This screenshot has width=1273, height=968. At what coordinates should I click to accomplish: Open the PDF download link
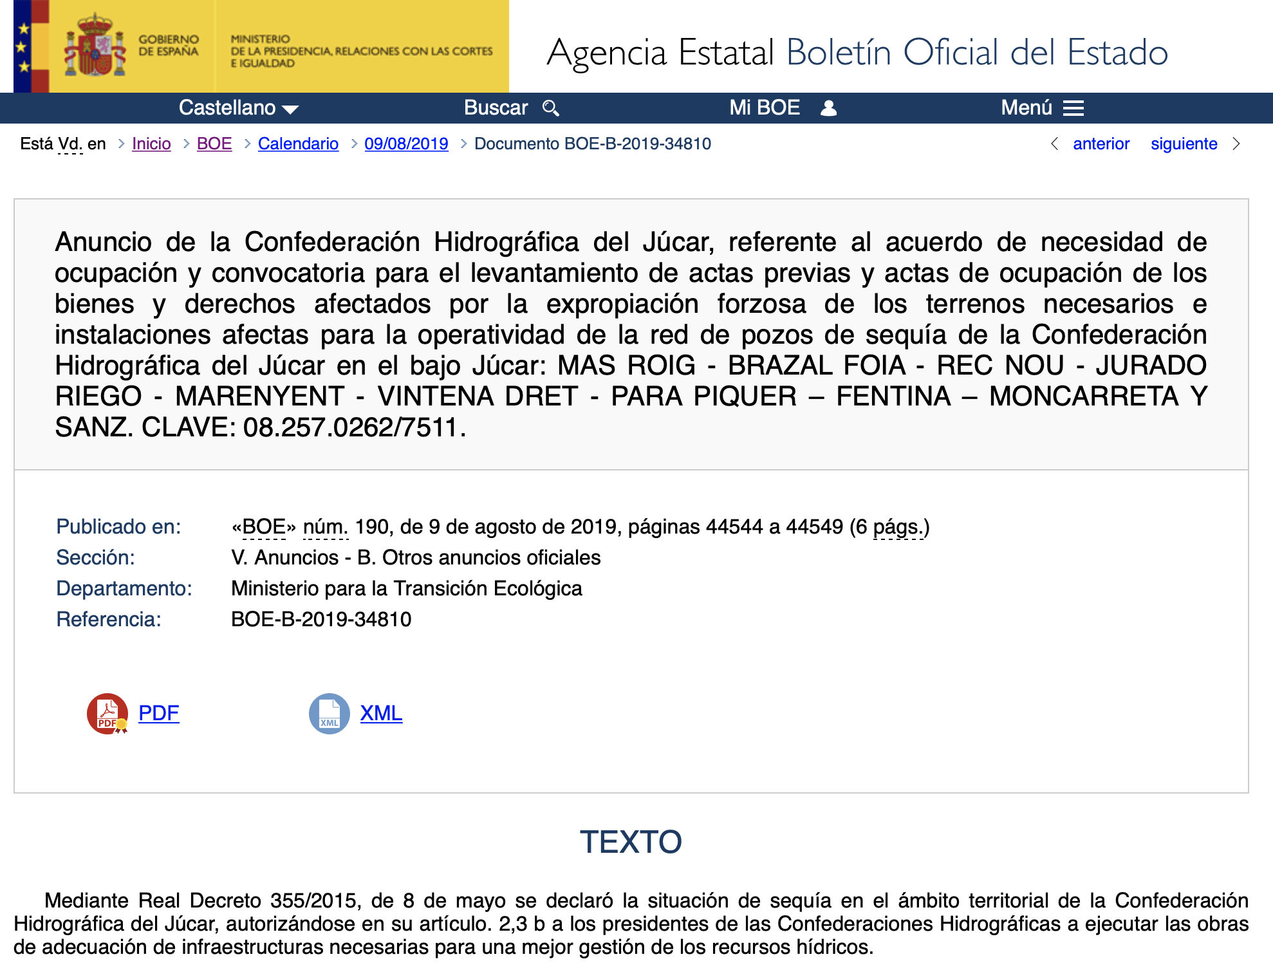coord(159,713)
